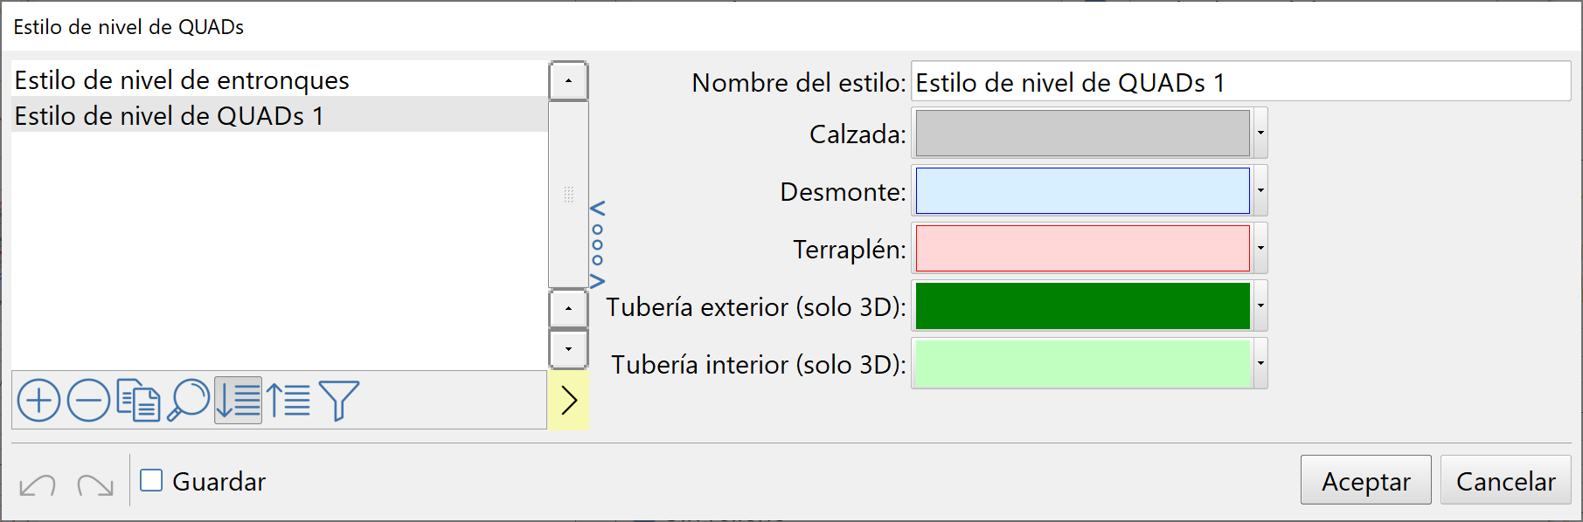This screenshot has width=1583, height=522.
Task: Select the Terraplén pink color swatch
Action: (x=1084, y=248)
